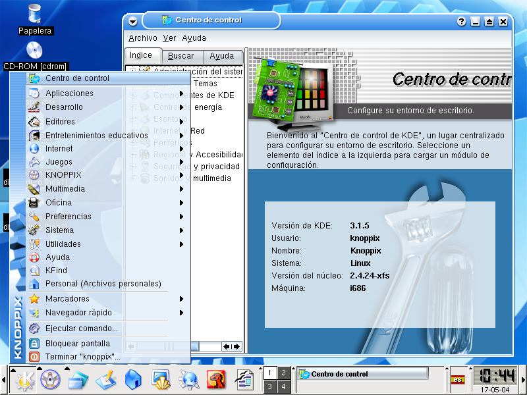Open the Ver menu
Image resolution: width=527 pixels, height=395 pixels.
coord(169,38)
